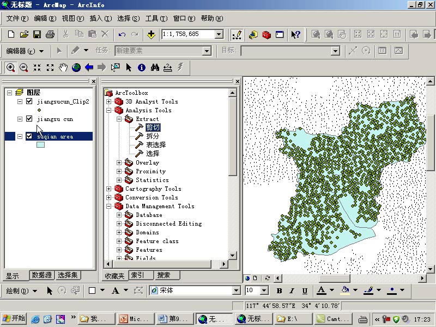
Task: Uncheck the jiangsu cun layer
Action: (29, 119)
